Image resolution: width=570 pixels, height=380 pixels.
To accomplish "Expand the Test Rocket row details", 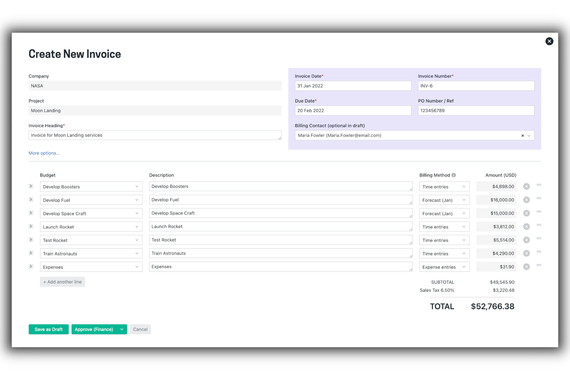I will (x=31, y=239).
